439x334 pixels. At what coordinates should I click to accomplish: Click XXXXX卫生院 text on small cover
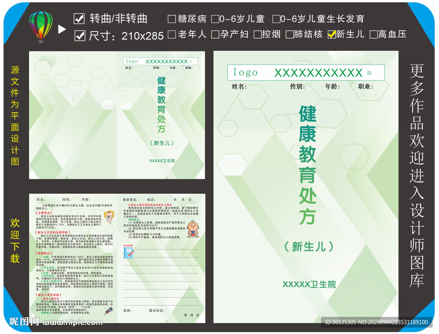[x=162, y=161]
